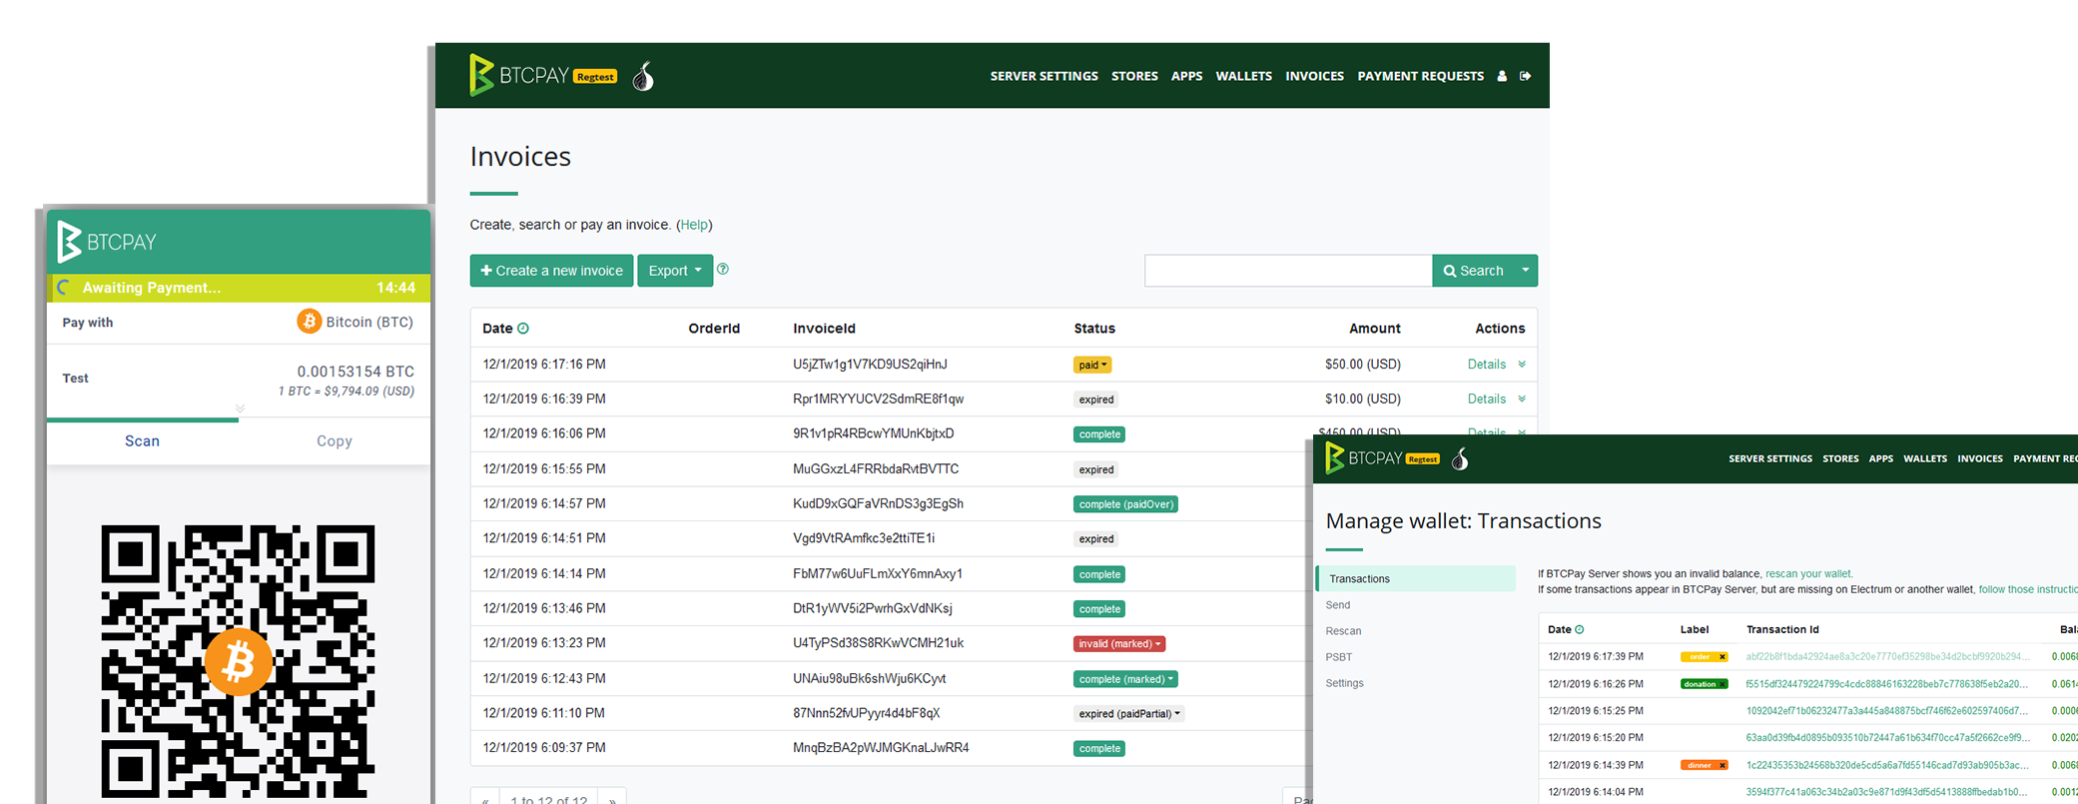The height and width of the screenshot is (804, 2078).
Task: Click 'follow those instructions' link
Action: click(2027, 590)
